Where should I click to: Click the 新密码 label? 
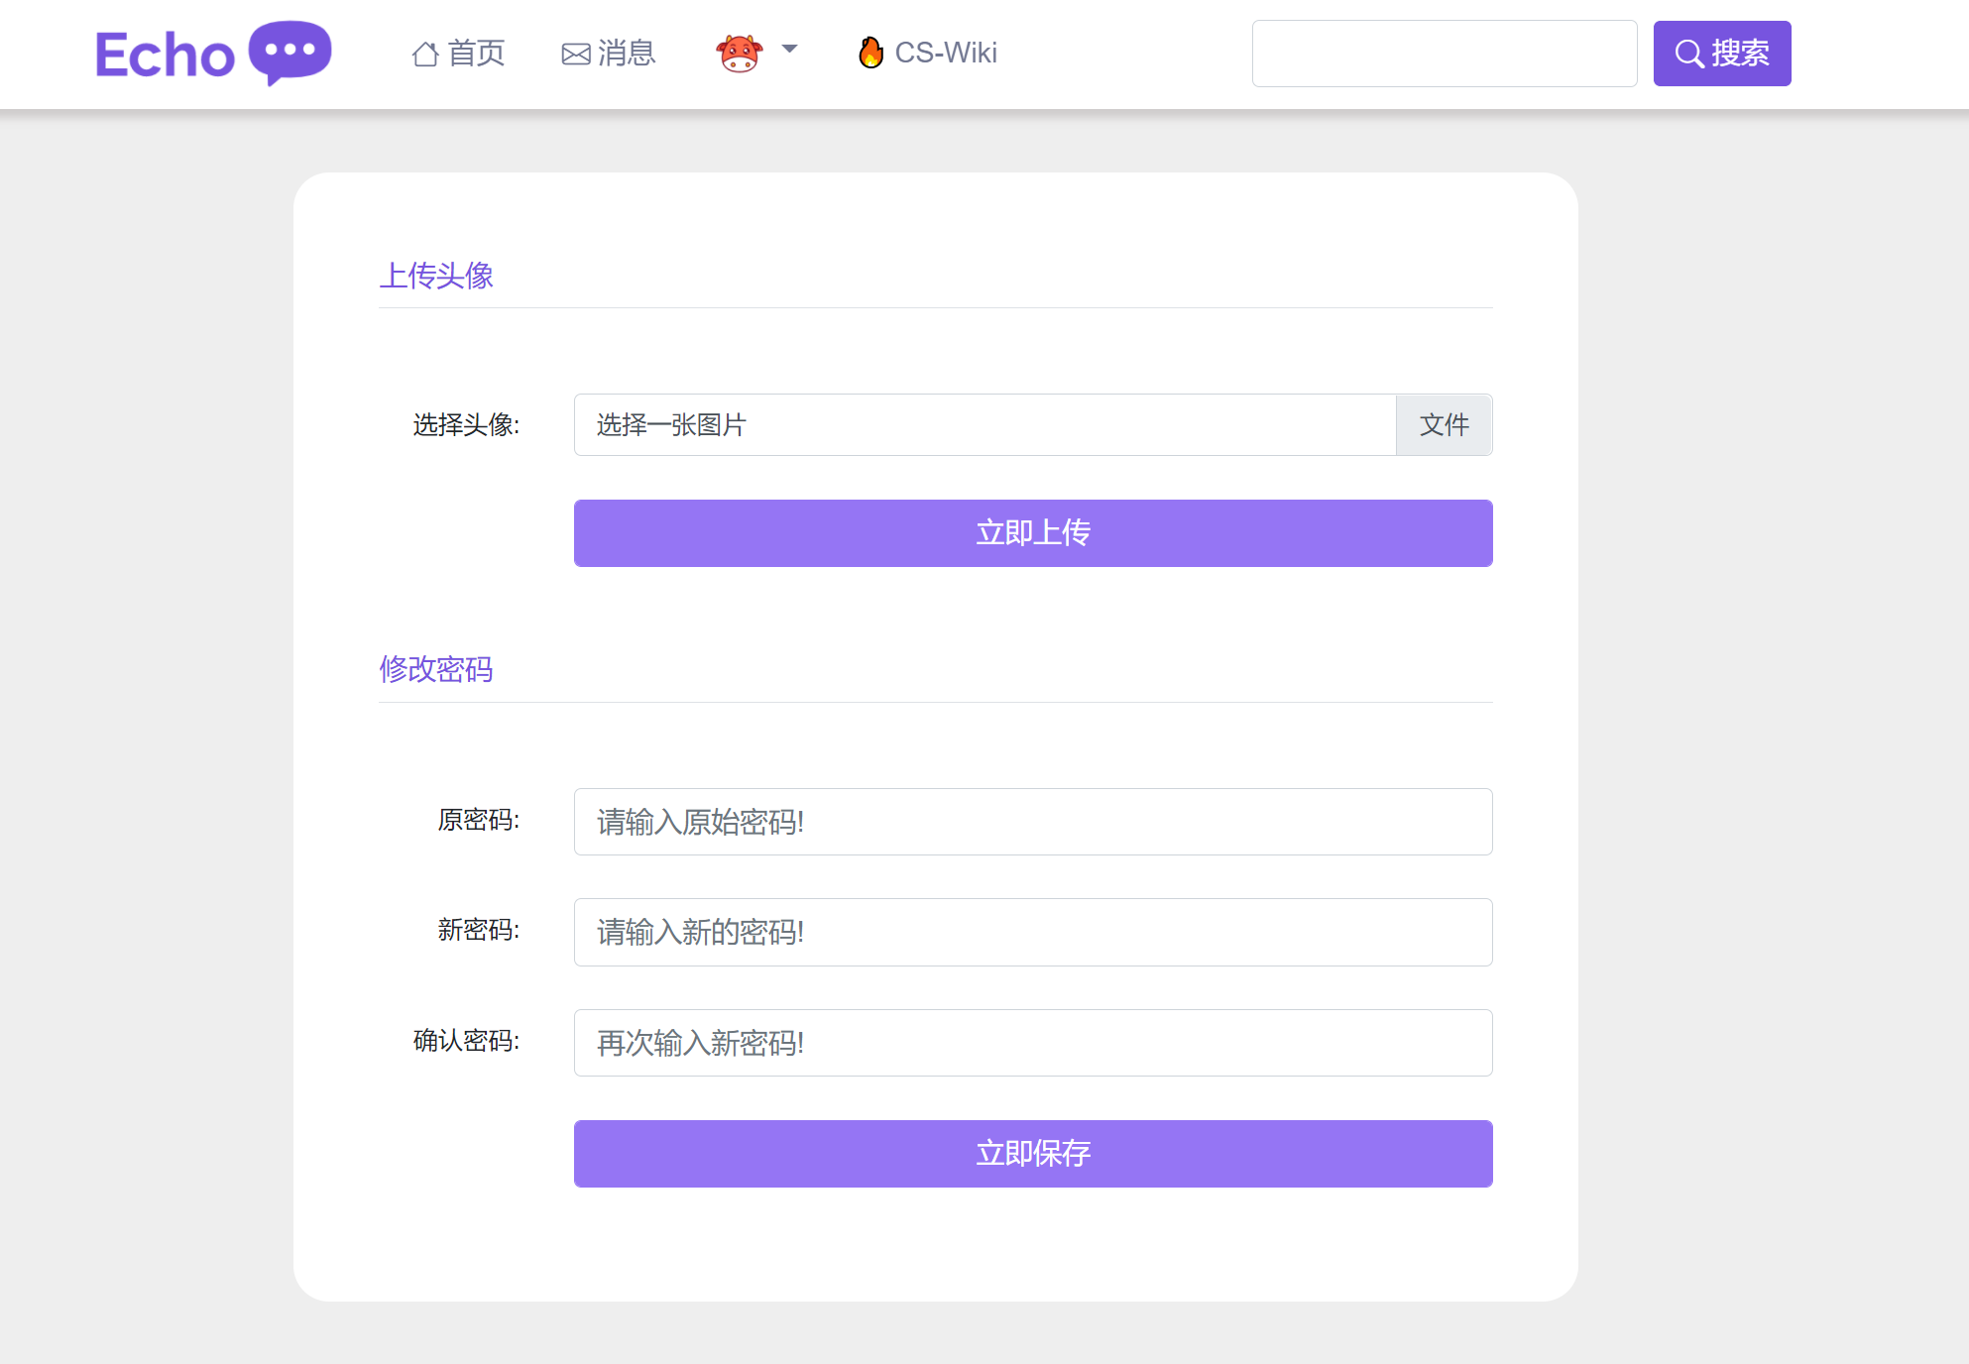478,931
